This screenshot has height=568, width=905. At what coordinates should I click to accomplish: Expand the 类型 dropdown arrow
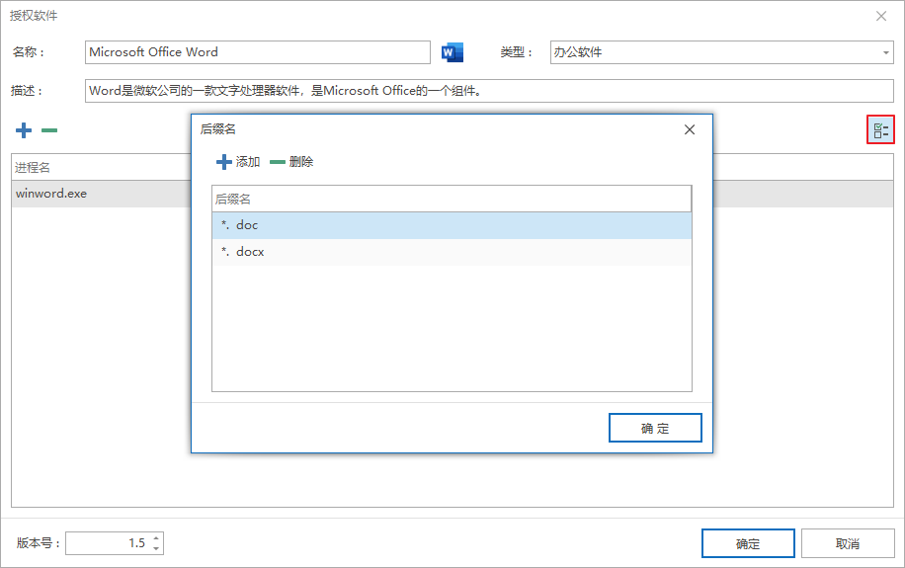885,52
